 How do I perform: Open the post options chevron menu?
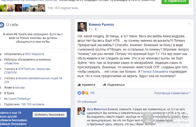189,24
